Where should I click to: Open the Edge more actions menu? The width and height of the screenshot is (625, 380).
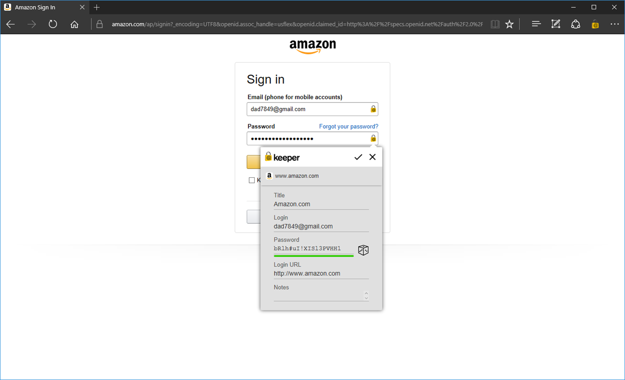(615, 24)
